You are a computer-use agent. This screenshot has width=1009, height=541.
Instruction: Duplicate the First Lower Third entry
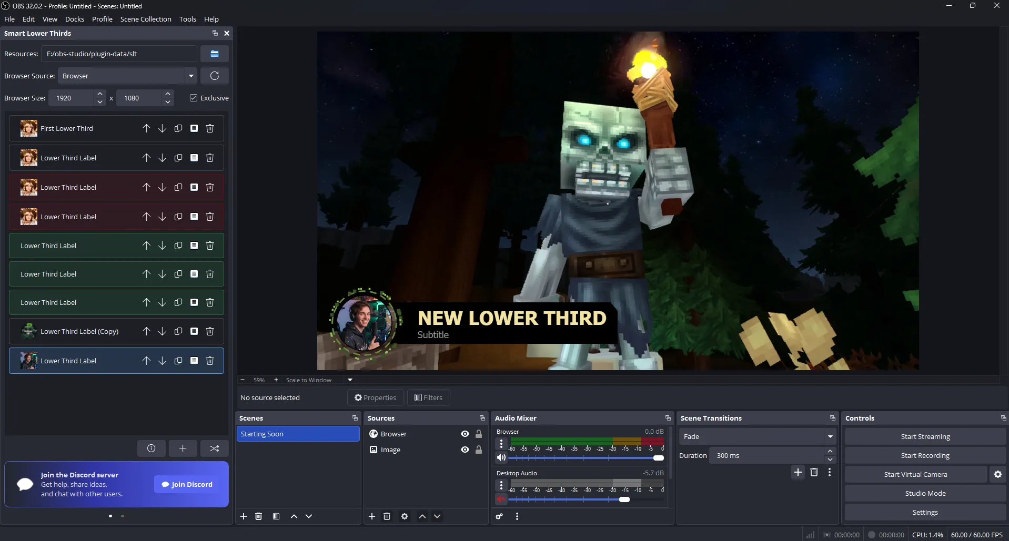click(x=178, y=128)
